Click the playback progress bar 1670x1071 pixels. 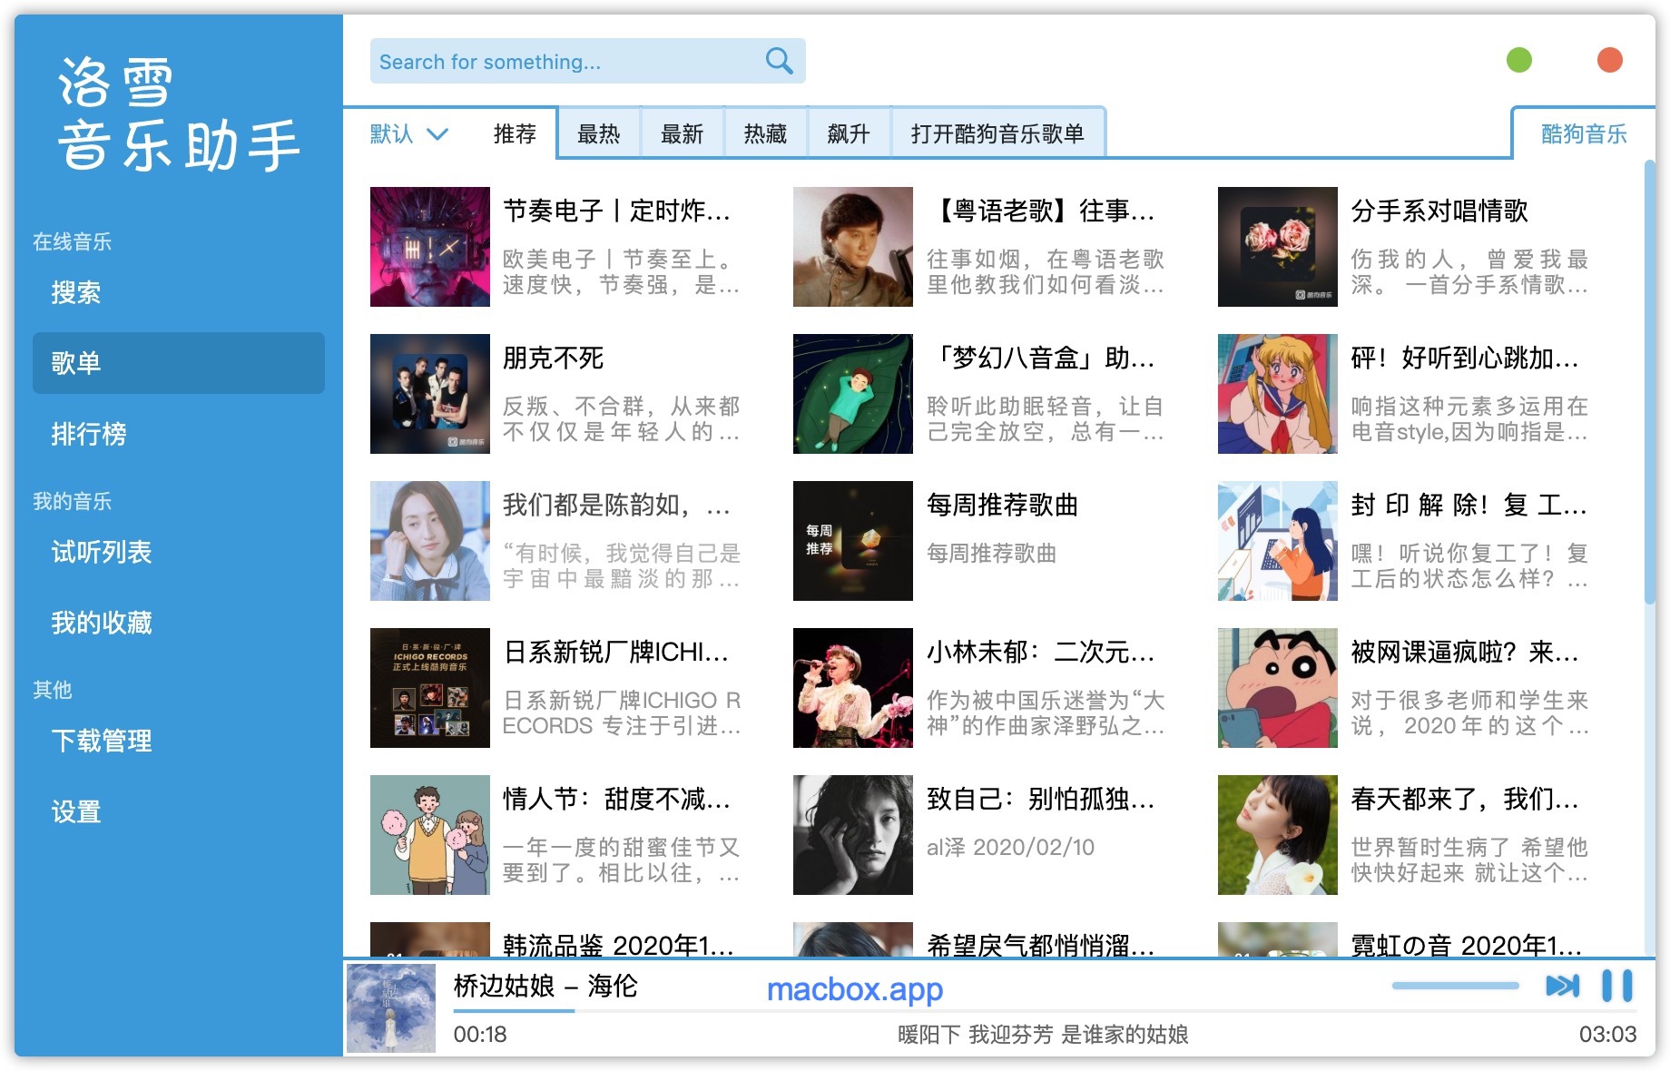pos(1045,1010)
